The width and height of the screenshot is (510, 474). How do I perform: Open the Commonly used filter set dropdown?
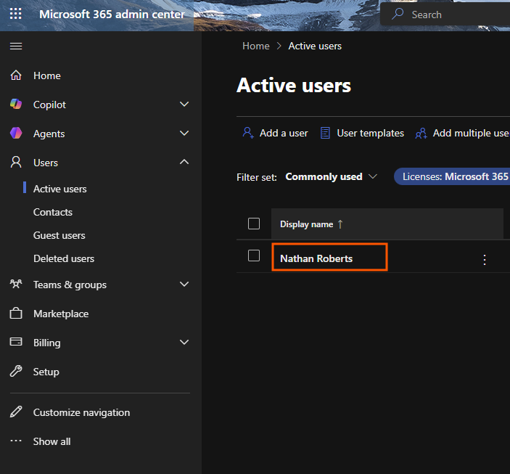(x=331, y=177)
